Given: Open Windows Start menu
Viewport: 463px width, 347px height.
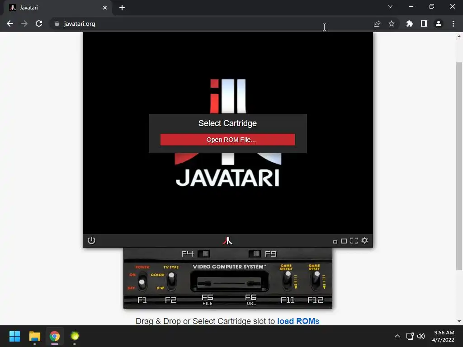Looking at the screenshot, I should 14,336.
